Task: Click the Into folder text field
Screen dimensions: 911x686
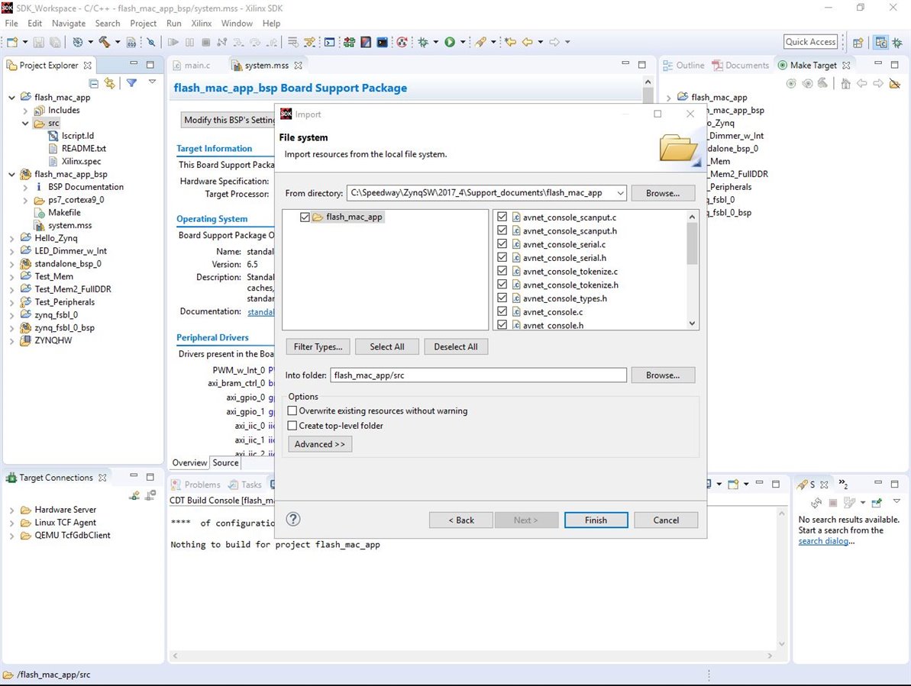Action: pos(478,375)
